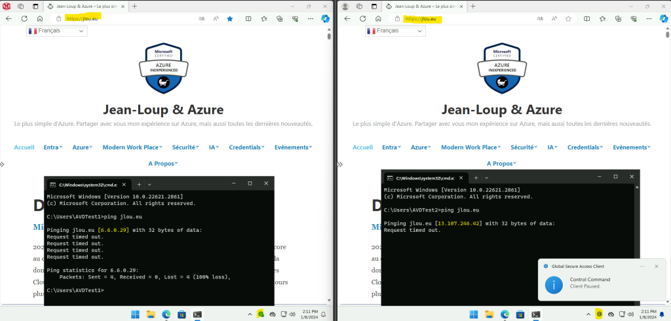Select Jean-Loup & Azure tab in AVDTest1 browser
The width and height of the screenshot is (671, 321).
(85, 7)
